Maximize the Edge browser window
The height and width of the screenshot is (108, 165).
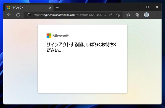(147, 7)
